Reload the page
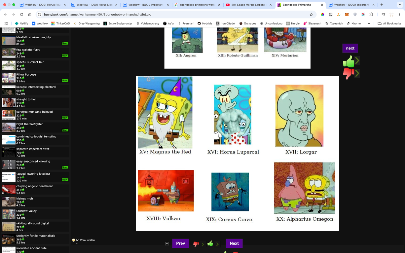 point(21,15)
